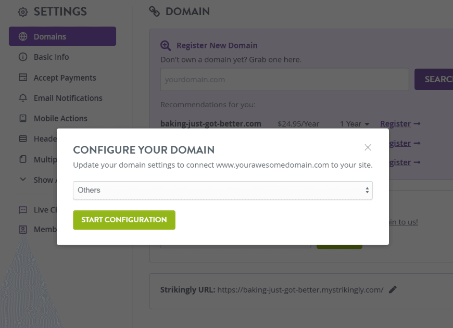Expand the Show All section in the sidebar

tap(23, 180)
